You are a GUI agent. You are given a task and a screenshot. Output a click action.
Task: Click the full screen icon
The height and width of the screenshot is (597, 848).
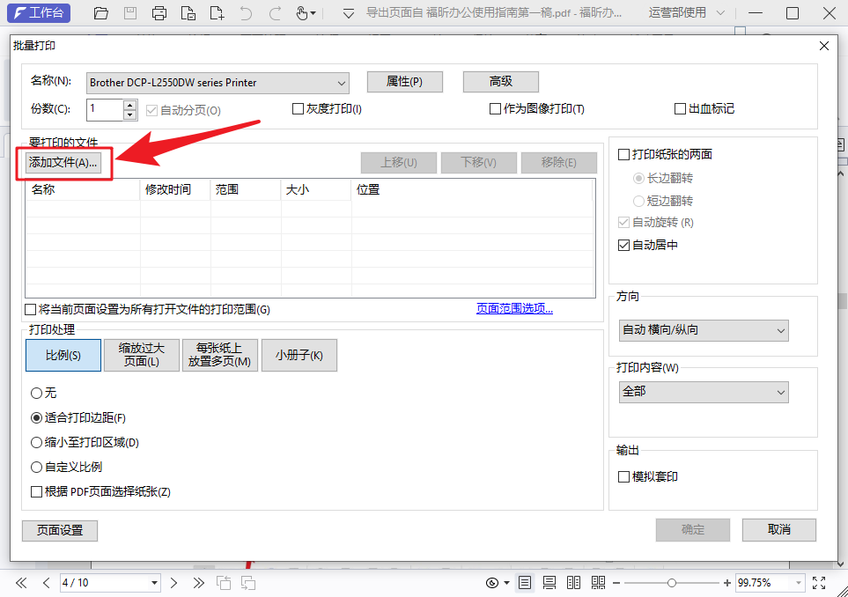click(819, 582)
